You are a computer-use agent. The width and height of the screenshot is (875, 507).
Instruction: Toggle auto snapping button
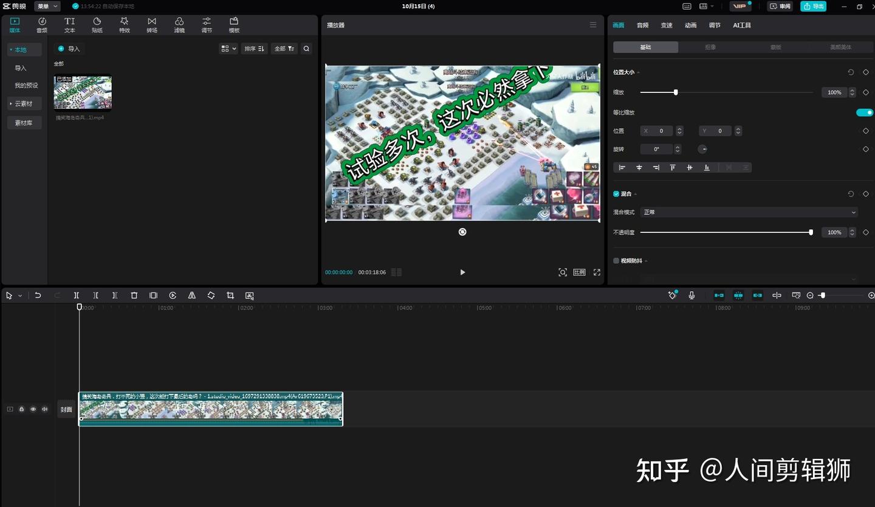pyautogui.click(x=738, y=295)
